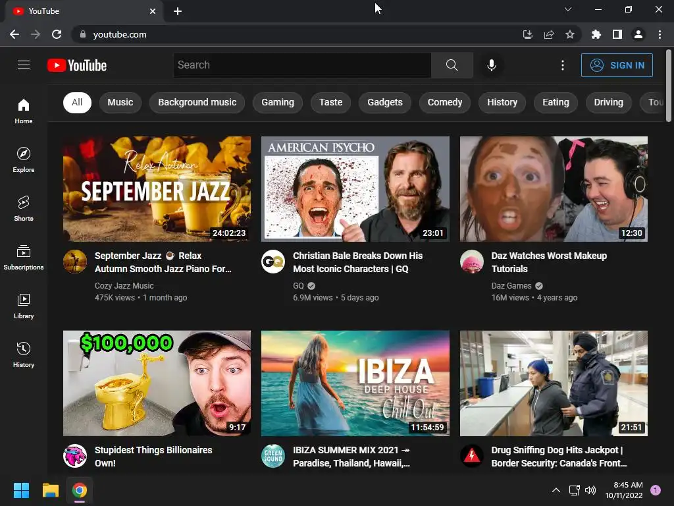The width and height of the screenshot is (674, 506).
Task: Open Chrome three-dot menu
Action: pyautogui.click(x=660, y=34)
